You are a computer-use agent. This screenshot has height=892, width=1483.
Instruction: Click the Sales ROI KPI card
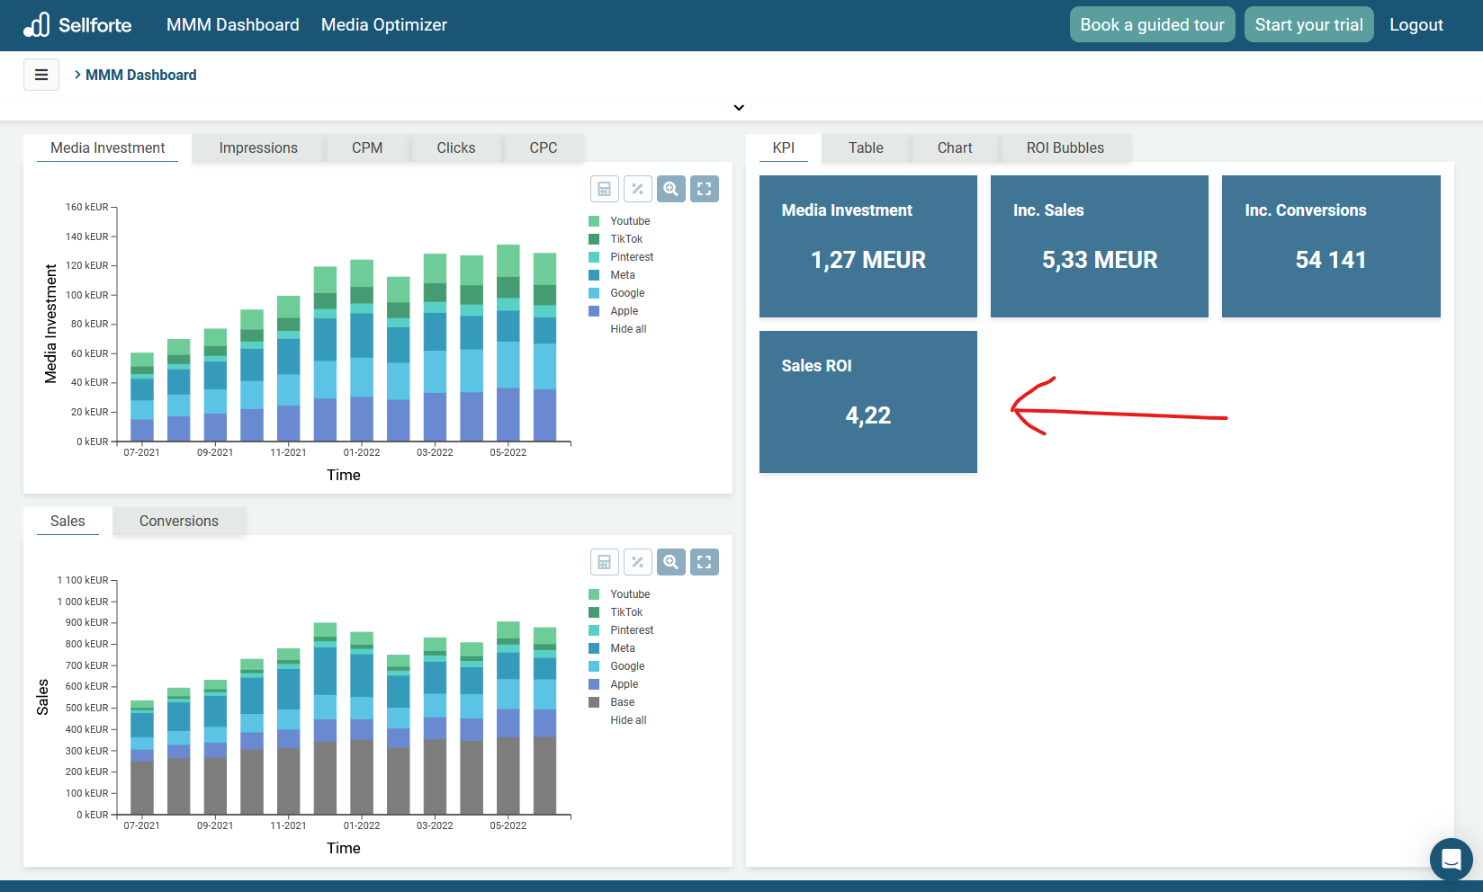click(867, 402)
